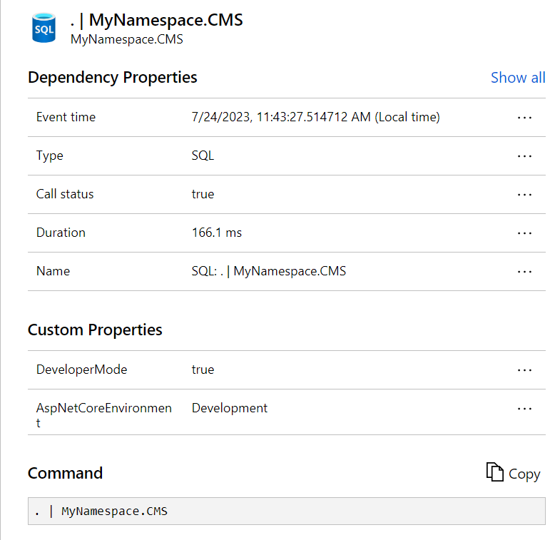This screenshot has width=555, height=540.
Task: Open more options for AspNetCoreEnvironment row
Action: 524,409
